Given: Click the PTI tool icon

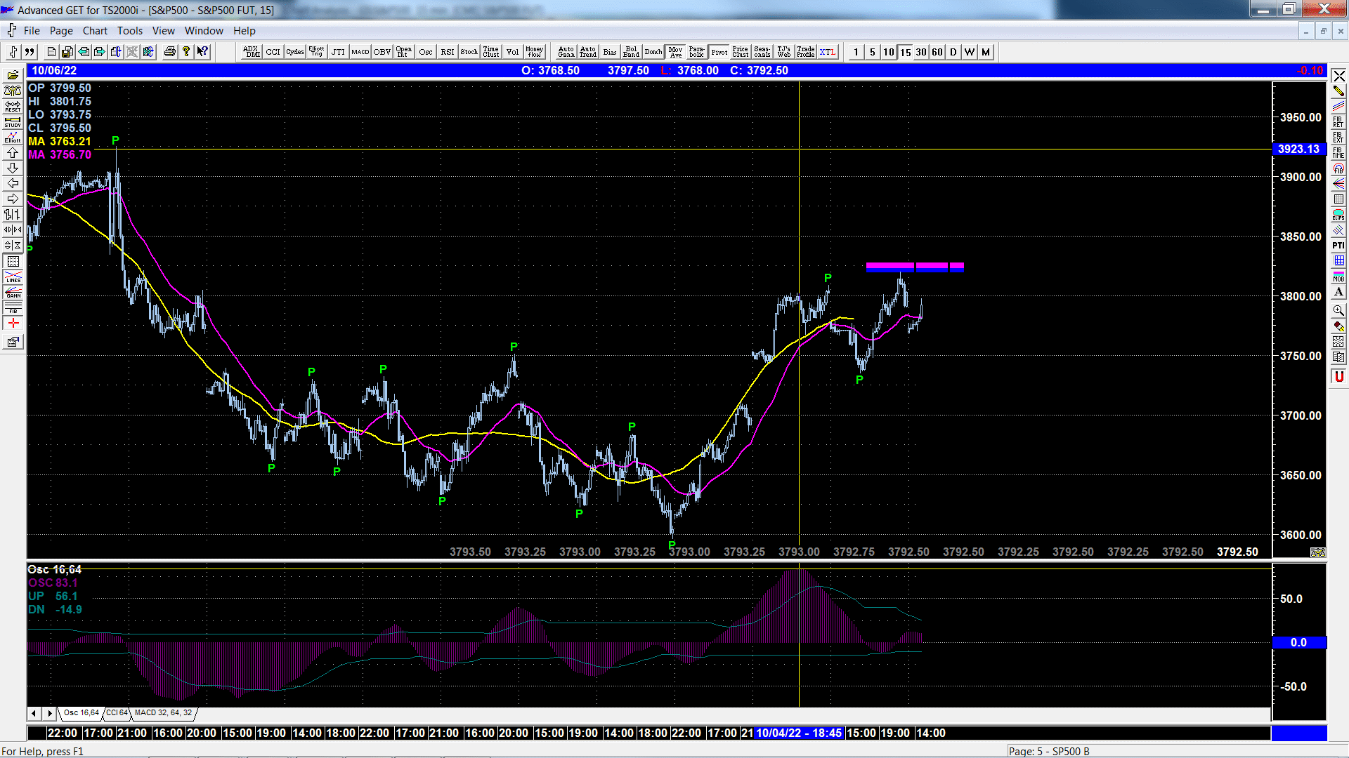Looking at the screenshot, I should [x=1338, y=246].
